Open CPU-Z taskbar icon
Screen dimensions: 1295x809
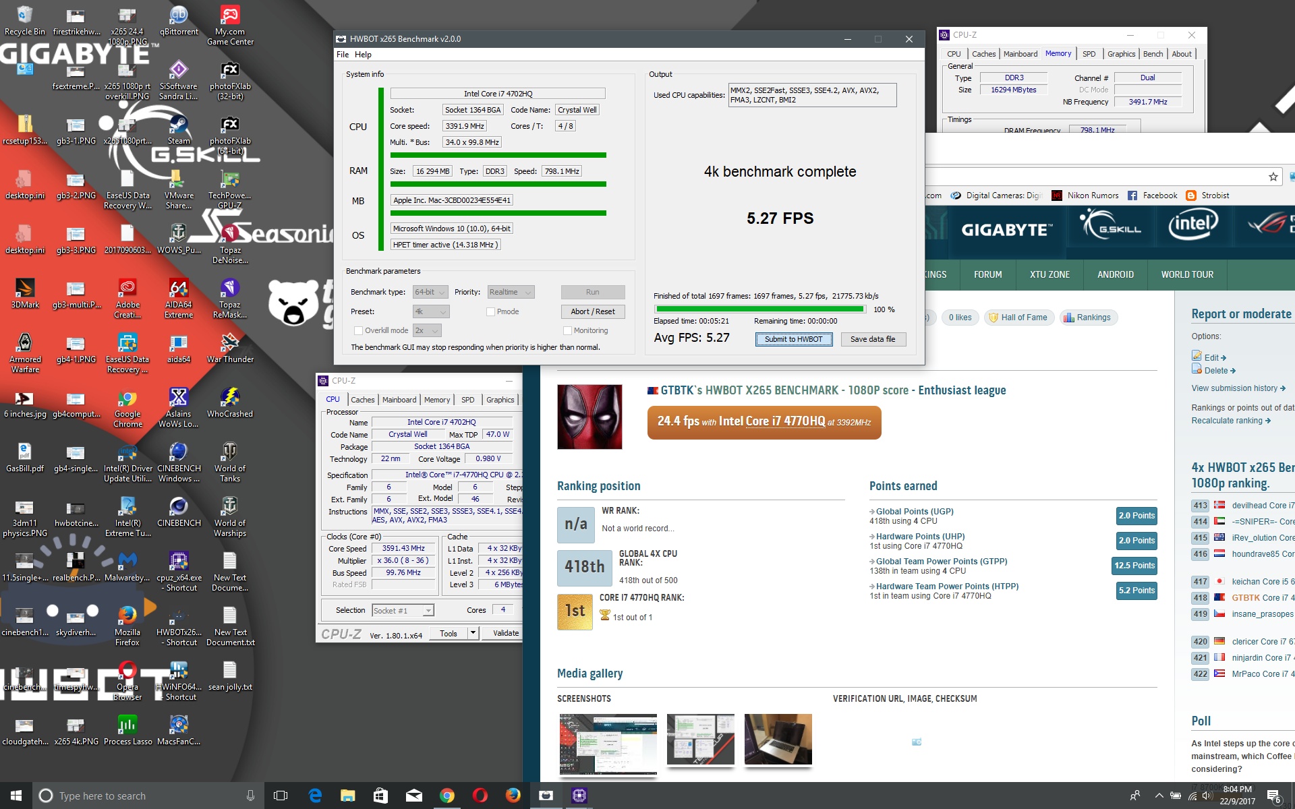click(579, 796)
